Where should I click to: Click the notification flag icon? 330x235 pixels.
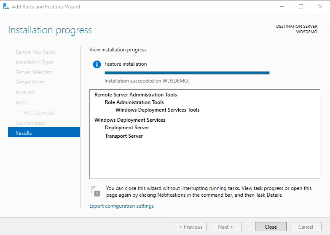click(96, 191)
